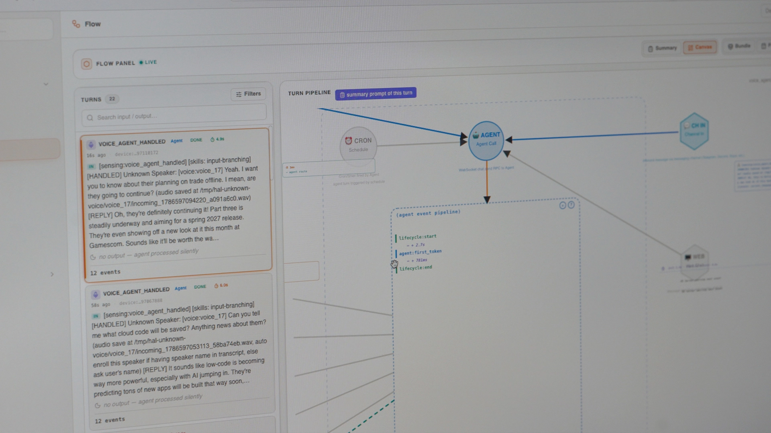The image size is (771, 433).
Task: Collapse the left sidebar chevron down
Action: click(x=46, y=84)
